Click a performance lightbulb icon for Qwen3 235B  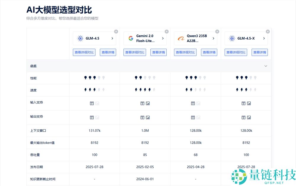coord(187,78)
